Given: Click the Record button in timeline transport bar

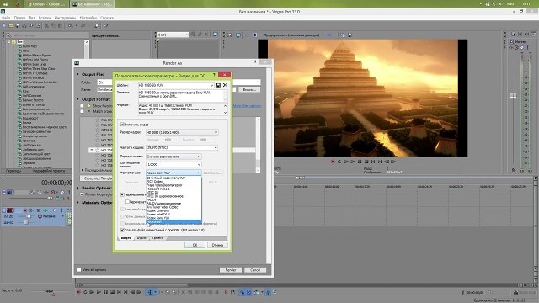Looking at the screenshot, I should pyautogui.click(x=78, y=292).
